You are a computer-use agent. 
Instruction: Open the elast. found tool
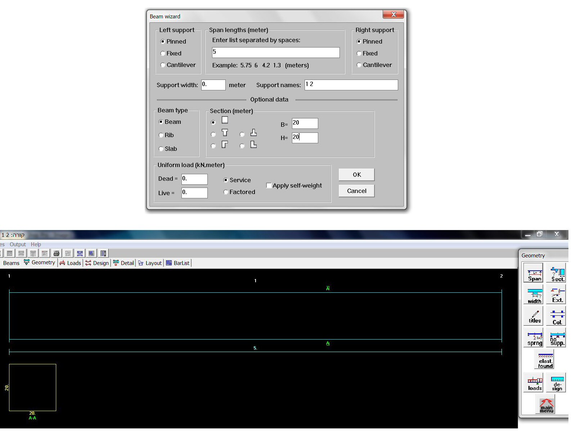pyautogui.click(x=544, y=360)
